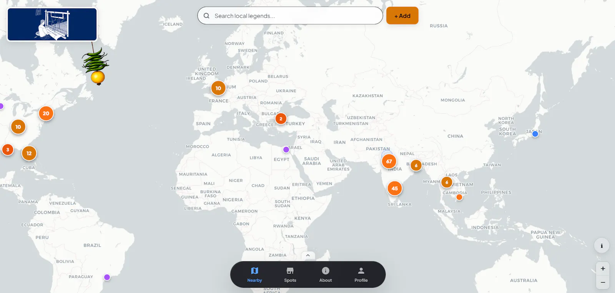Zoom in with the plus button
This screenshot has width=615, height=293.
point(603,269)
